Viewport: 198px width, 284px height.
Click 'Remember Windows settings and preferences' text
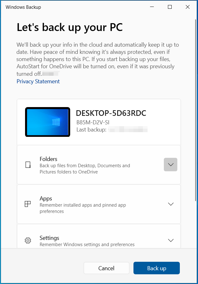(87, 245)
